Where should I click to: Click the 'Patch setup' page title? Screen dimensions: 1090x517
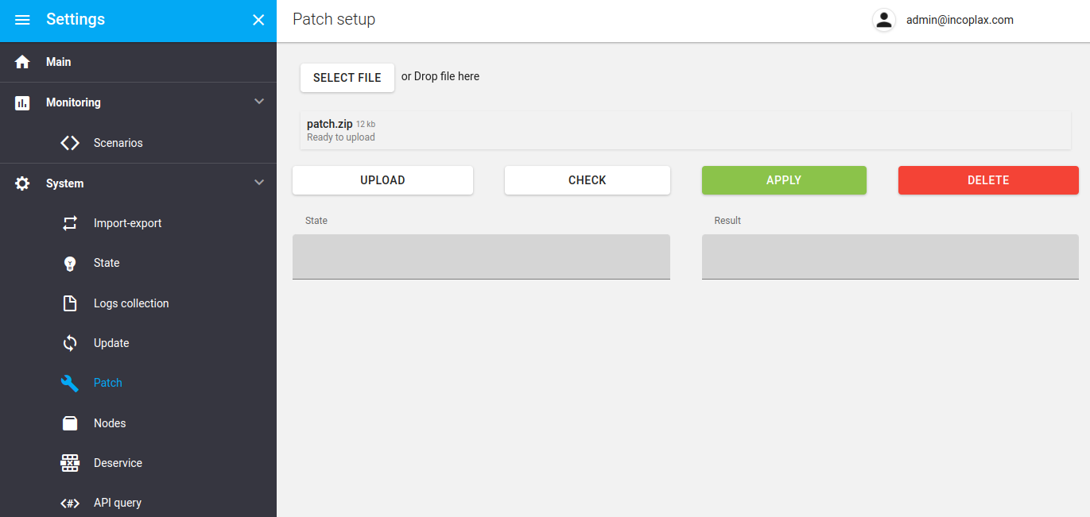coord(334,19)
